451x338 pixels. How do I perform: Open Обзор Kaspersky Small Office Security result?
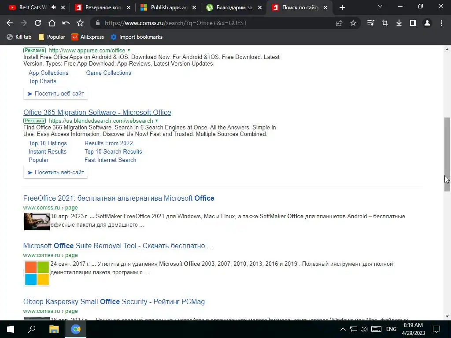(x=114, y=301)
